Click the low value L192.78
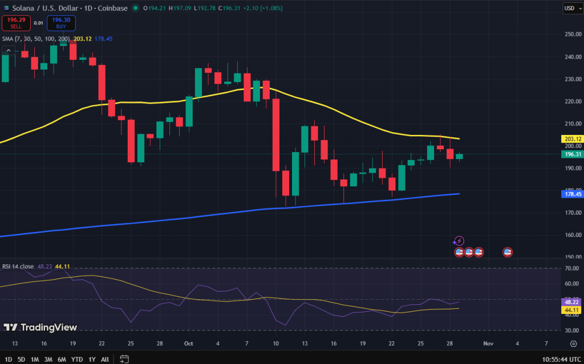 pos(205,8)
